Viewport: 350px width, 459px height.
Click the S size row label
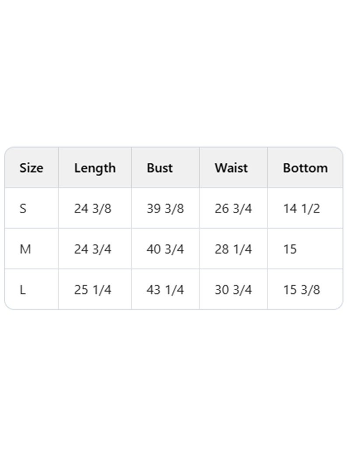pos(23,209)
